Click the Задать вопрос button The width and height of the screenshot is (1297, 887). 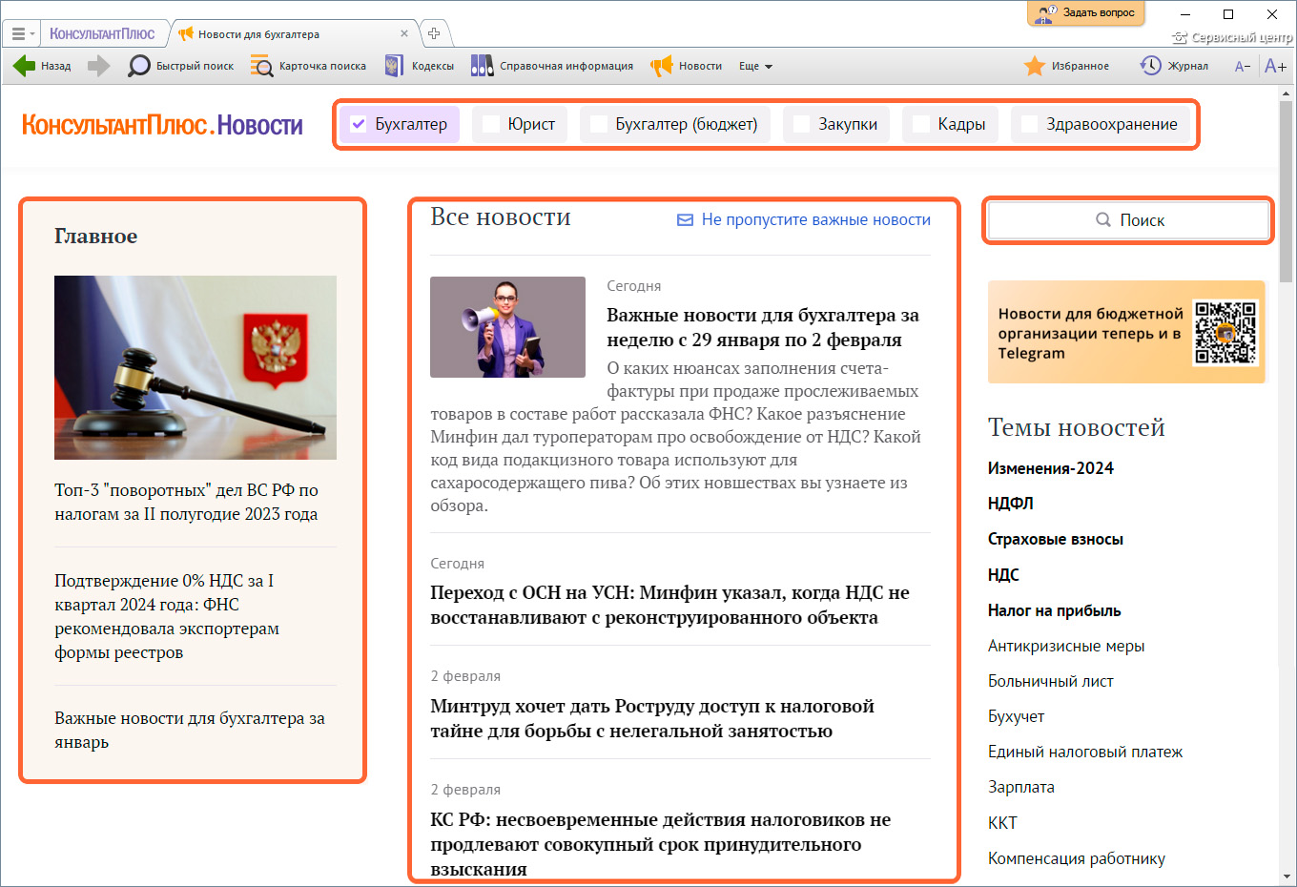click(x=1085, y=12)
